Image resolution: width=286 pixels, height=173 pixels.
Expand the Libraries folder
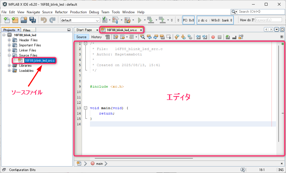click(x=9, y=65)
